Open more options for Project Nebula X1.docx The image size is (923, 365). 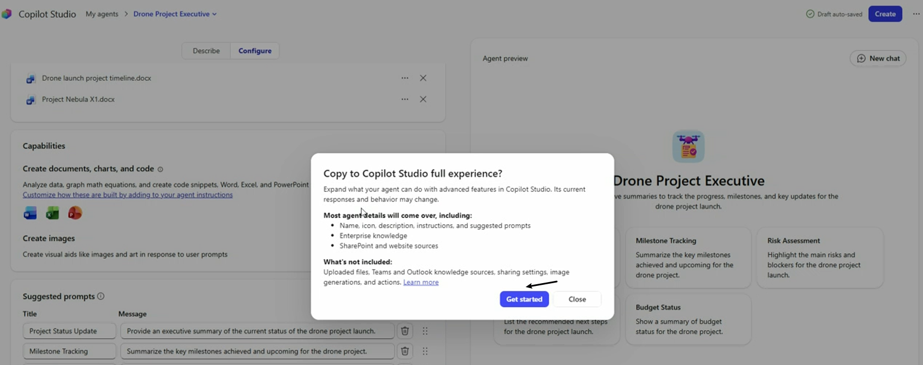click(x=405, y=99)
